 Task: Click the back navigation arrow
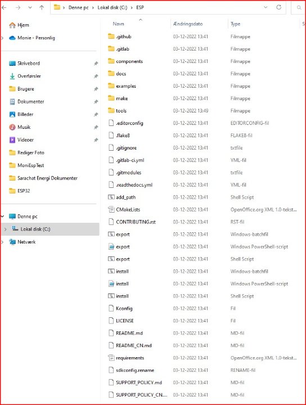tap(4, 8)
